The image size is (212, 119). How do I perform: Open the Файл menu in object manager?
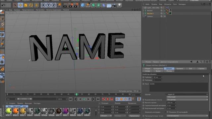(147, 4)
